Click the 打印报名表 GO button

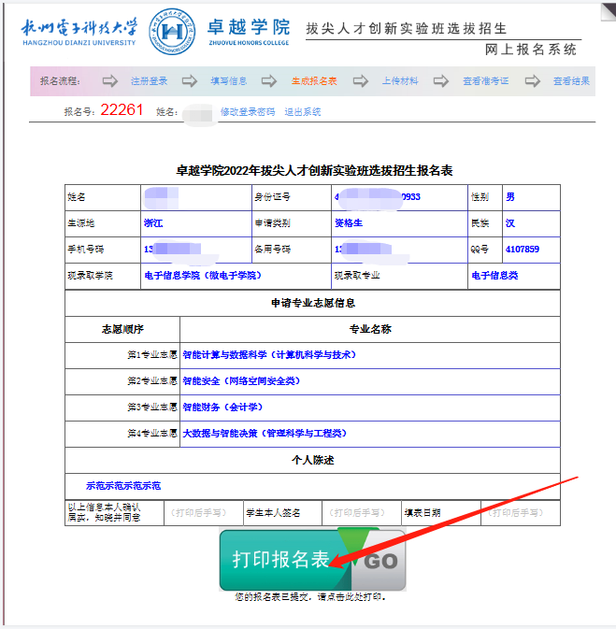tap(312, 560)
